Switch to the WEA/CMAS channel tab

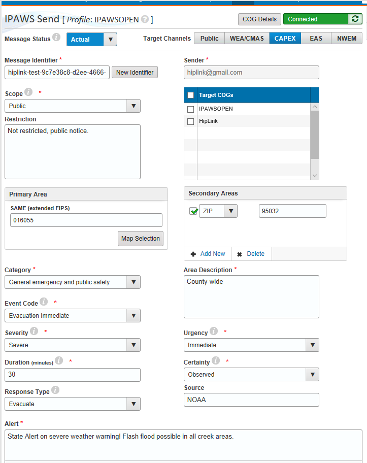click(246, 39)
